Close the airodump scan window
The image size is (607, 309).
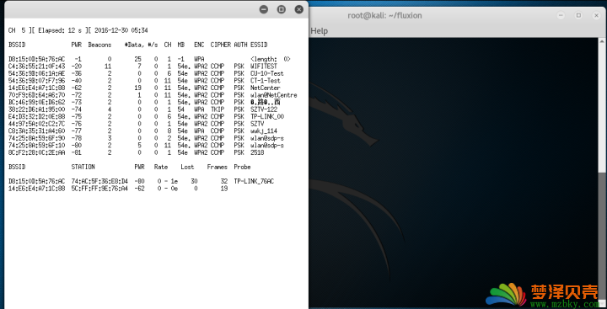pos(298,9)
